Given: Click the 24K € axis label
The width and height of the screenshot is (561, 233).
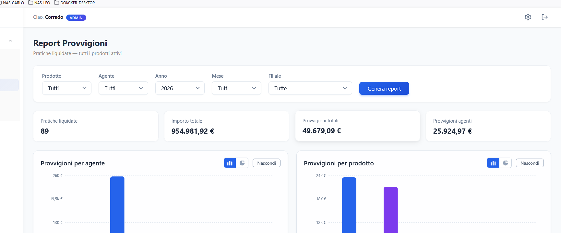Looking at the screenshot, I should click(321, 176).
